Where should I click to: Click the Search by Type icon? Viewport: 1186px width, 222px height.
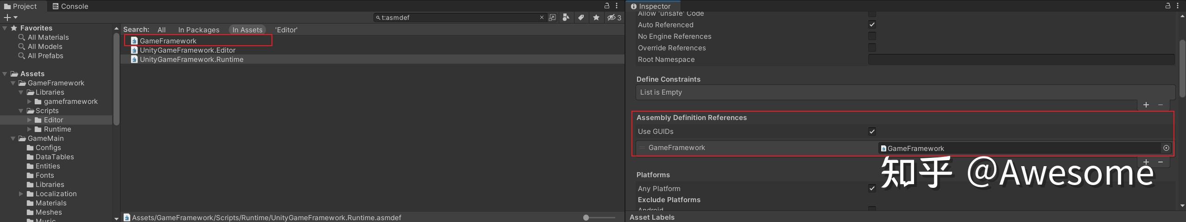[566, 18]
